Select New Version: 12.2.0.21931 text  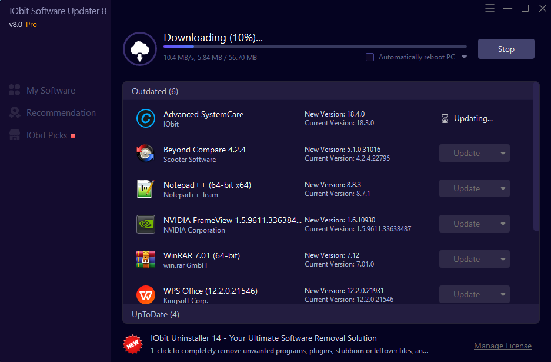click(344, 291)
